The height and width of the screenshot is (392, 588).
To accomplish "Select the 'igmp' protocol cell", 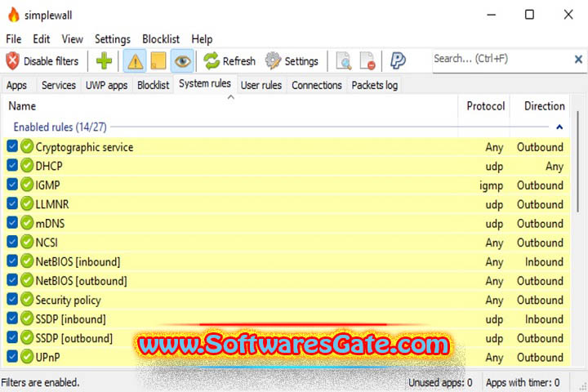I will [x=491, y=185].
